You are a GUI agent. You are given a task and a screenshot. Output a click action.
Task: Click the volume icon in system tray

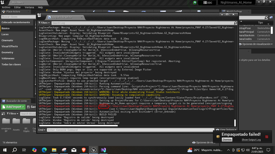point(248,150)
